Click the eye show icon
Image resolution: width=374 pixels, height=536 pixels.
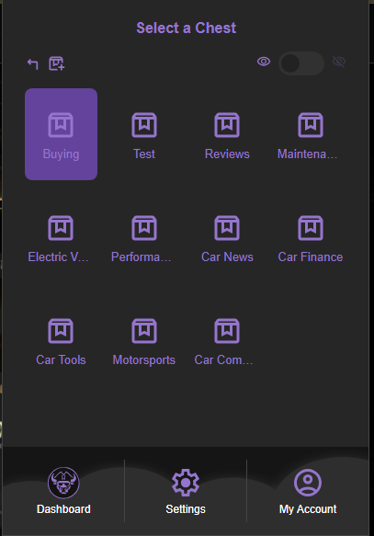click(264, 62)
